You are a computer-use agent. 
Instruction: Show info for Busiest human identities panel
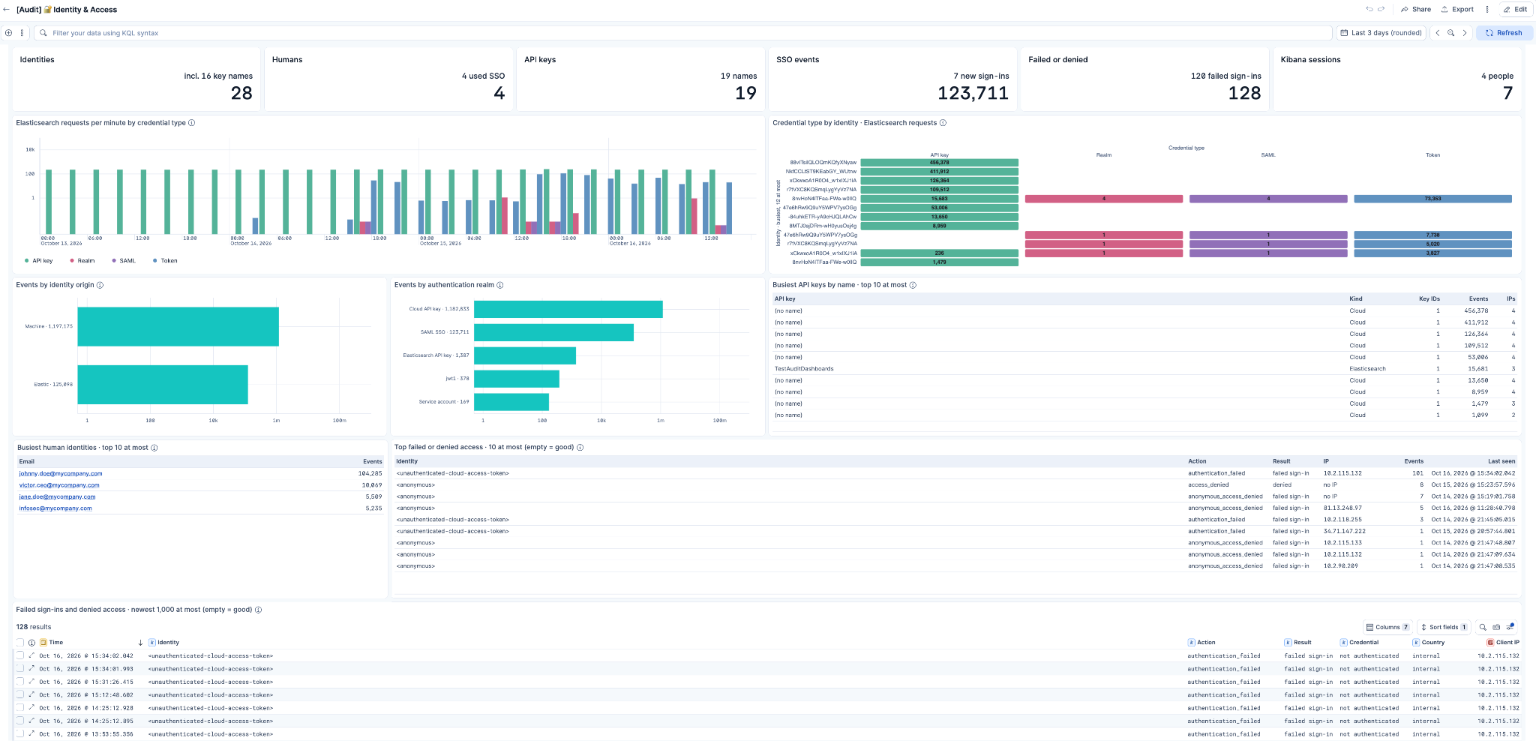[x=154, y=448]
